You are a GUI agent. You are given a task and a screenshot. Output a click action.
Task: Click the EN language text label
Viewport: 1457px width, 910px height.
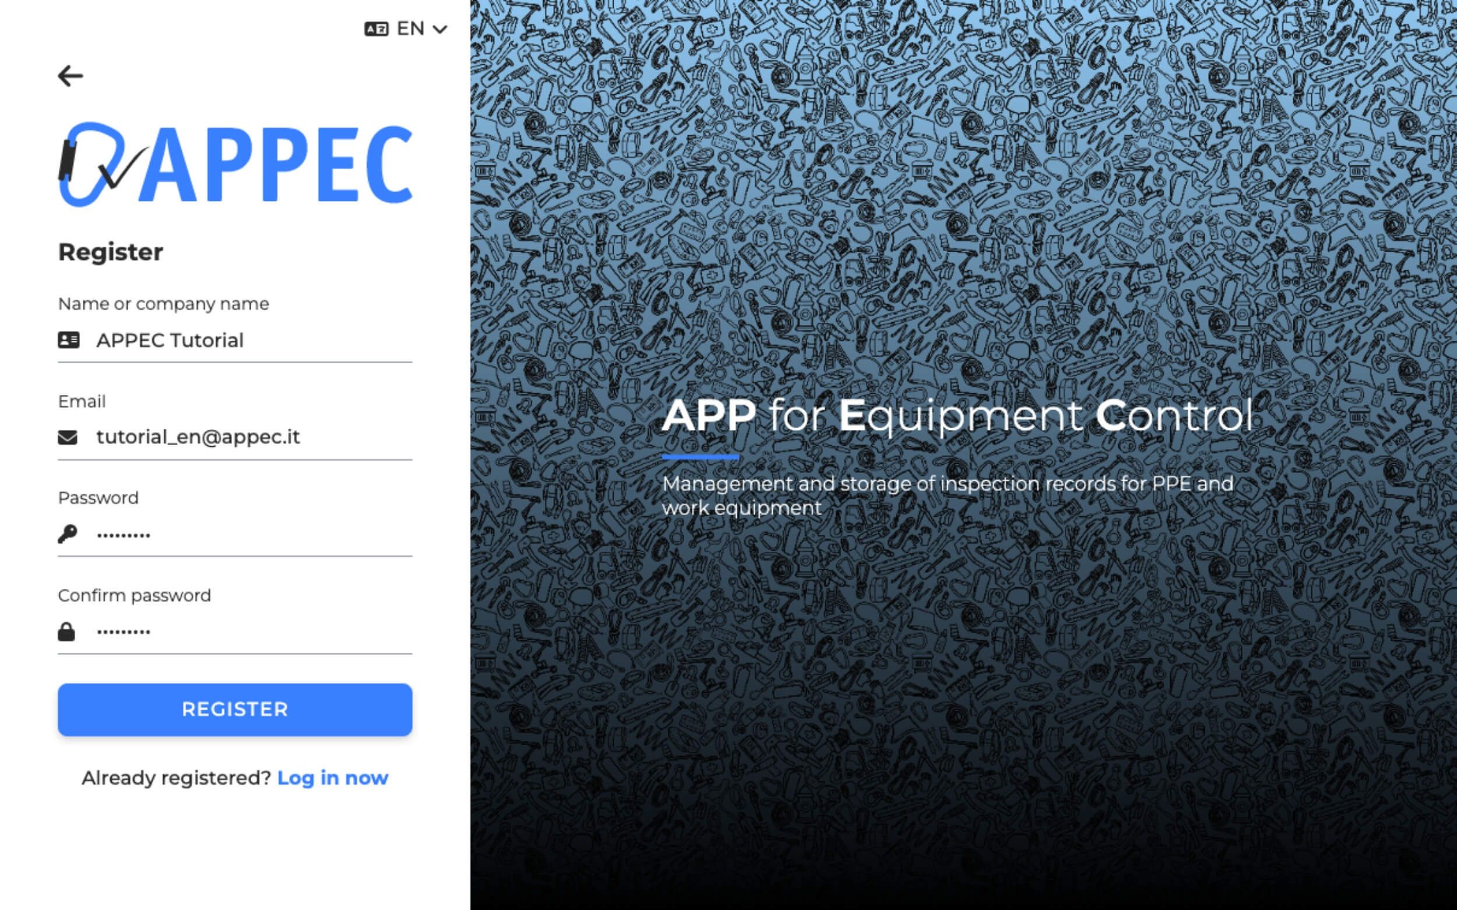(409, 29)
